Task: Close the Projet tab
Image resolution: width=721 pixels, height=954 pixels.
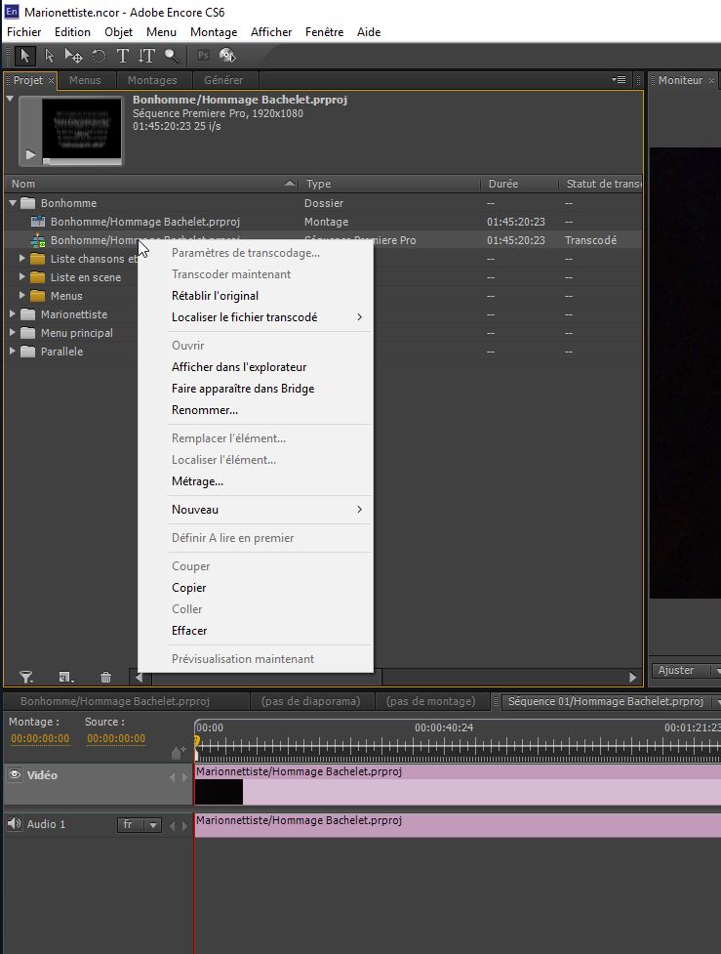Action: pyautogui.click(x=51, y=80)
